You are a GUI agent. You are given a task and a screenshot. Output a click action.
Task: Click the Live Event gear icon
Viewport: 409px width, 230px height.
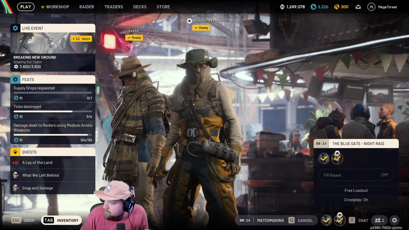(x=15, y=28)
